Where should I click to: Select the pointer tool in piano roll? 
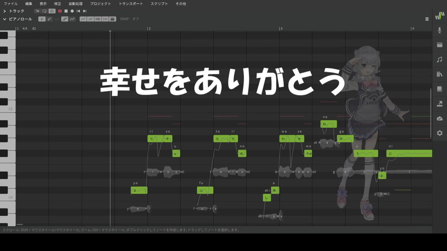click(42, 19)
